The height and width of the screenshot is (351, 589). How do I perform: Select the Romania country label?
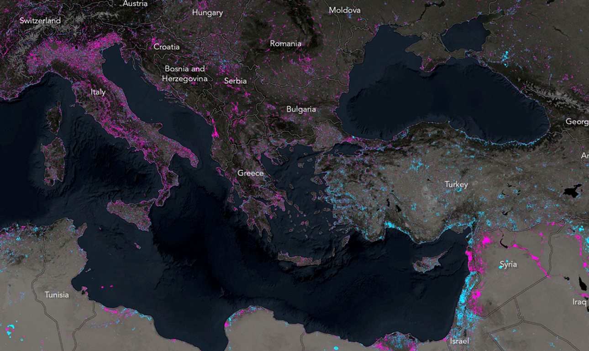[x=286, y=44]
